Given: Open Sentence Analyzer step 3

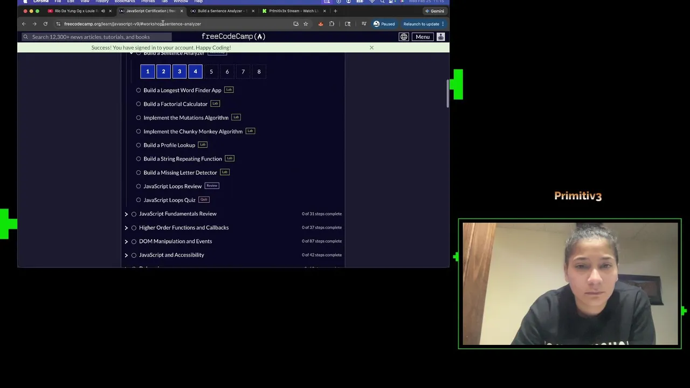Looking at the screenshot, I should [180, 72].
